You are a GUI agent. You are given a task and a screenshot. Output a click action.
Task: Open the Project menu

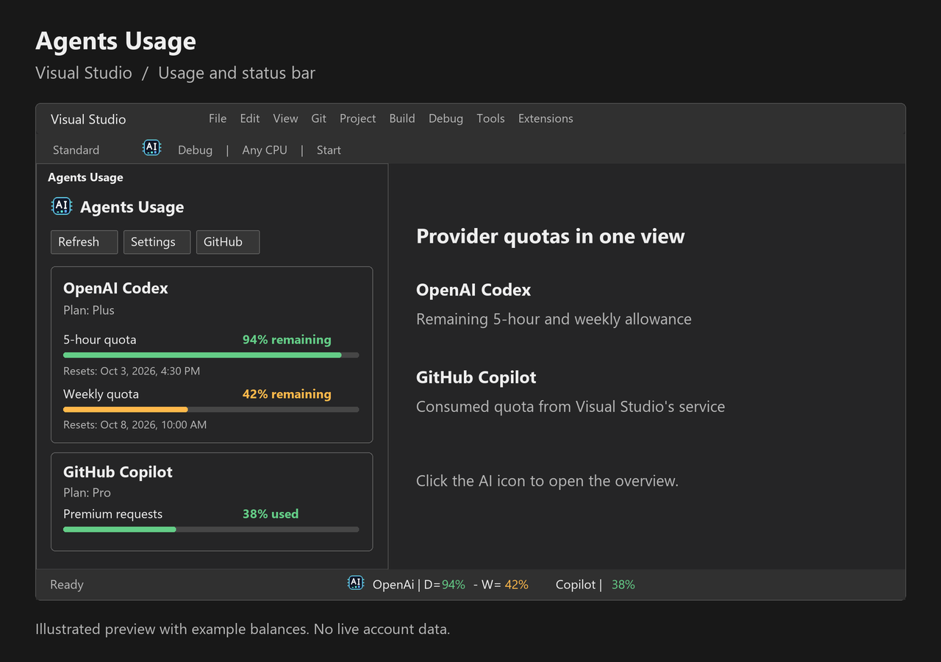[x=357, y=118]
